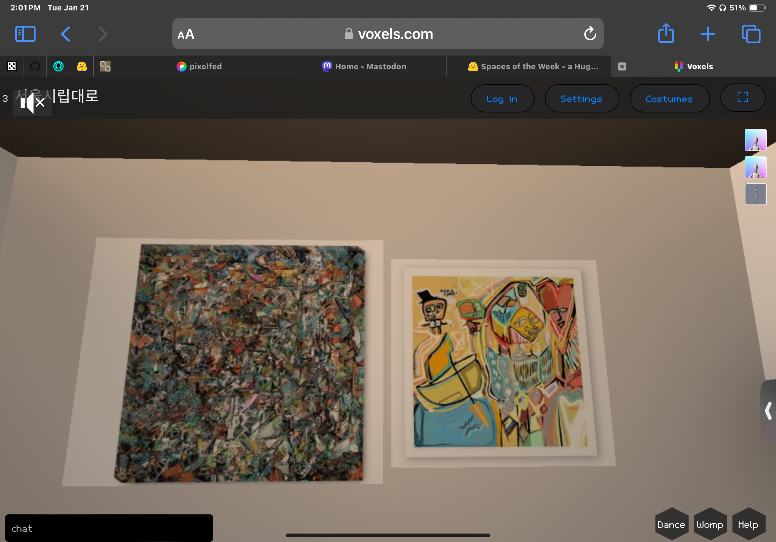
Task: Tap the Womp button
Action: 710,524
